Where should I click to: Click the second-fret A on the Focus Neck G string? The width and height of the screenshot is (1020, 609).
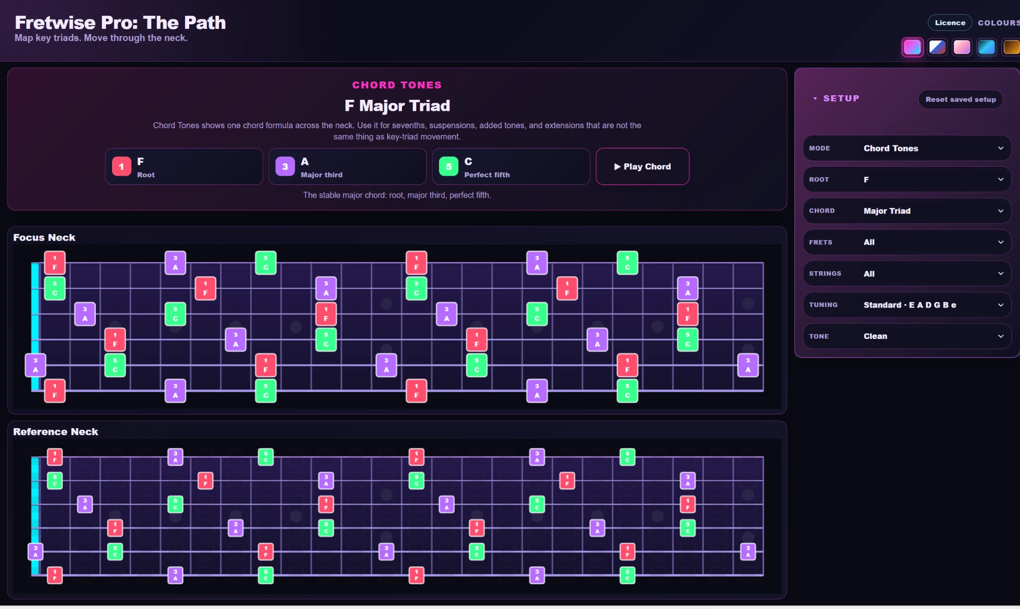tap(85, 314)
